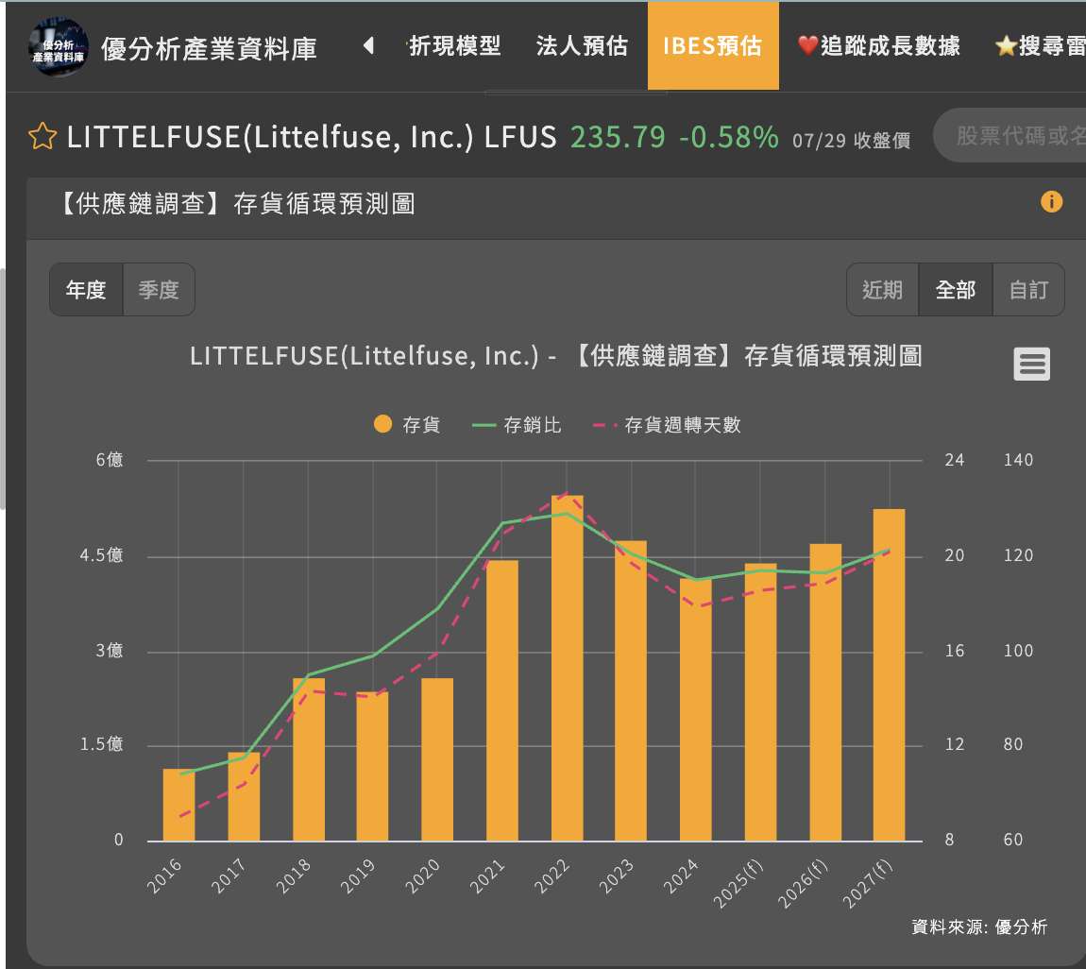Open the 折現模型 tab
Screen dimensions: 1086x969
click(454, 45)
